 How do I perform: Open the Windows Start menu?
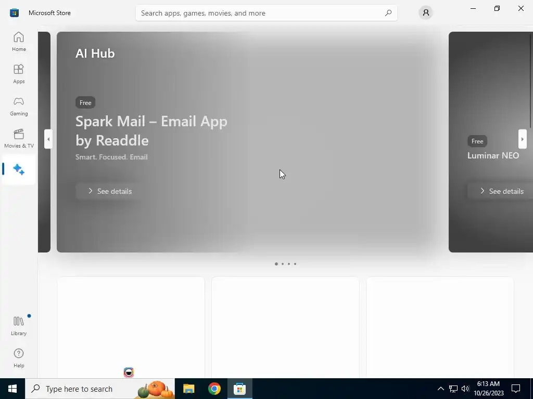coord(12,389)
